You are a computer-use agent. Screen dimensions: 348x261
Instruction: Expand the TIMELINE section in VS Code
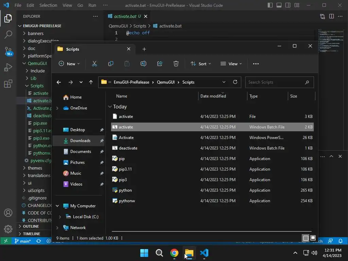tap(32, 234)
